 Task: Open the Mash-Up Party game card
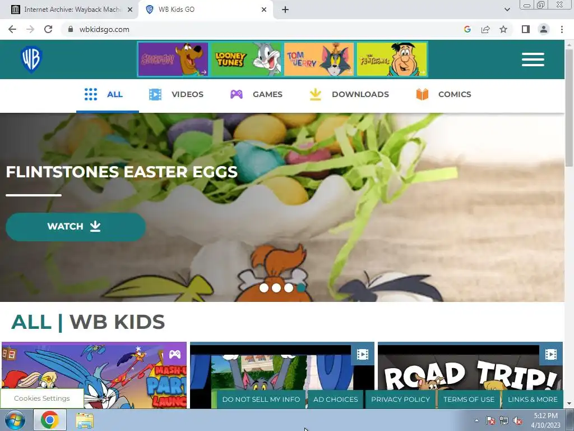pos(94,374)
